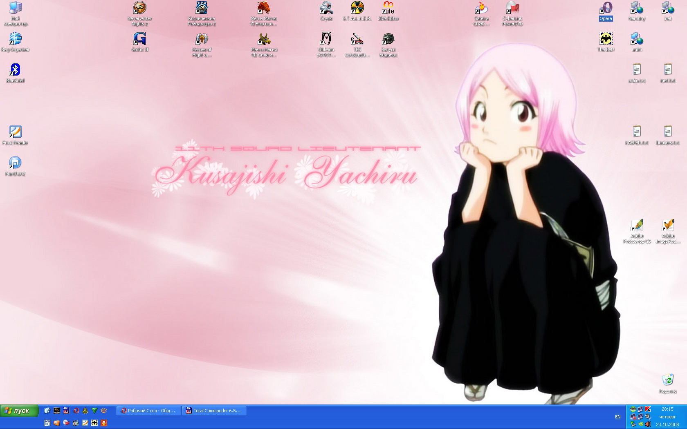Click the BlueSoleil Bluetooth shortcut
Image resolution: width=687 pixels, height=429 pixels.
[16, 73]
